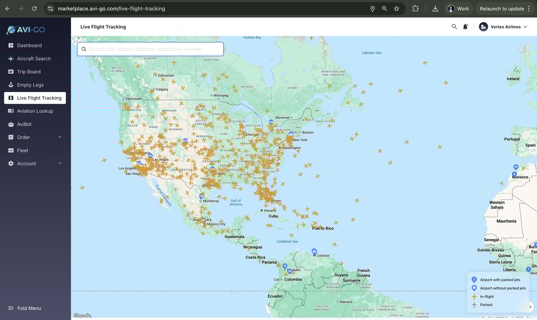Click the browser extensions puzzle icon
This screenshot has width=537, height=320.
coord(415,8)
